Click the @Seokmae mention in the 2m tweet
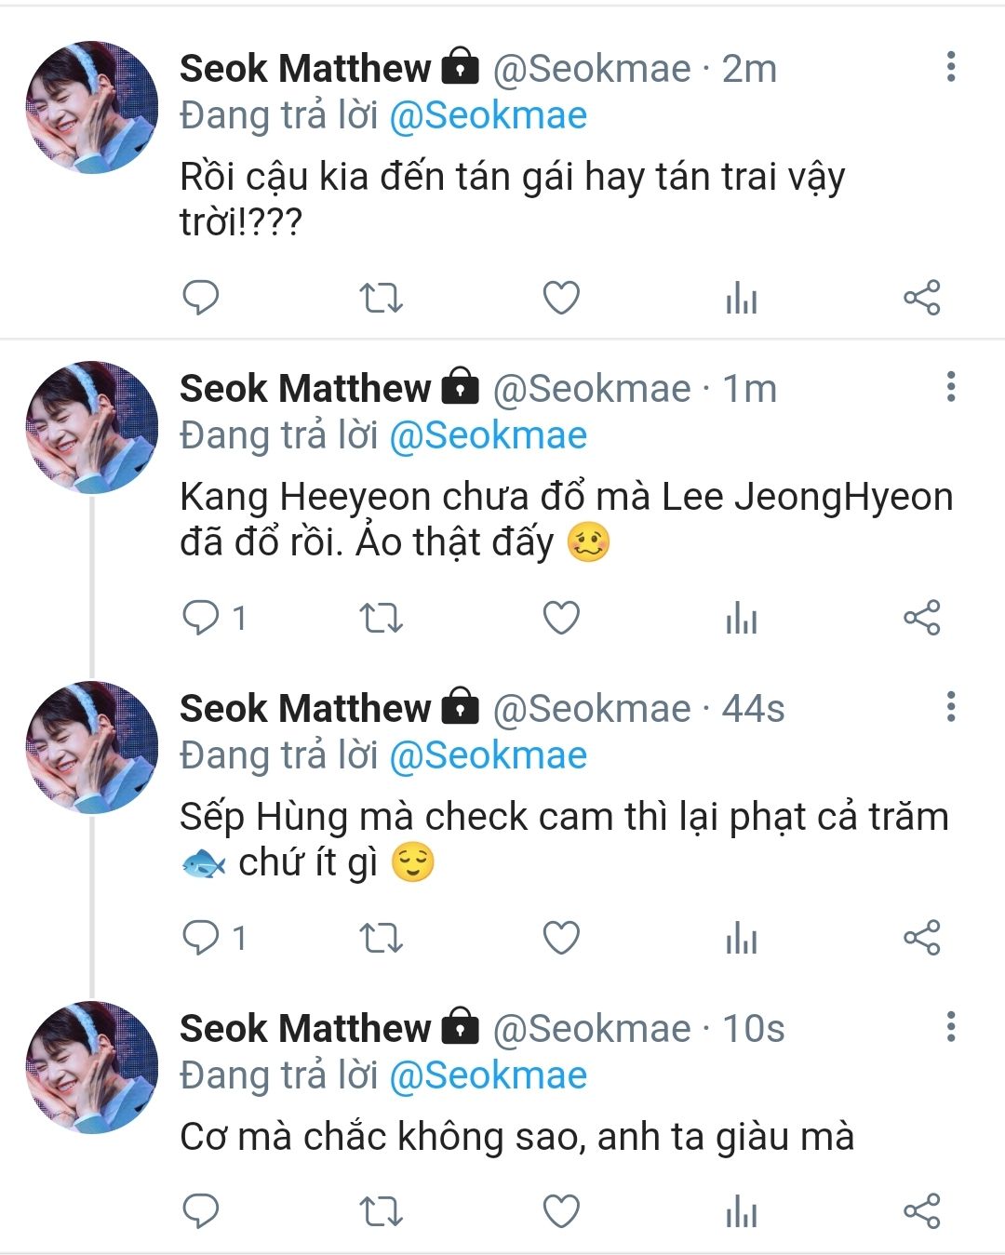Screen dimensions: 1005x1255 coord(488,115)
